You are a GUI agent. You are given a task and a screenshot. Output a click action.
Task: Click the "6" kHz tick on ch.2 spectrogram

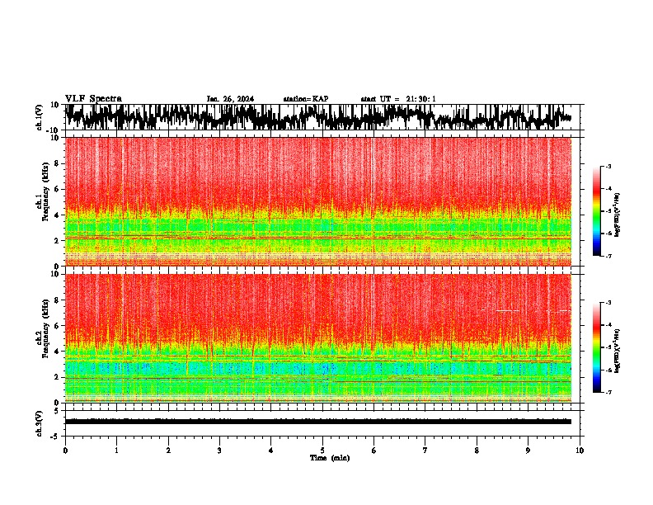coord(58,326)
